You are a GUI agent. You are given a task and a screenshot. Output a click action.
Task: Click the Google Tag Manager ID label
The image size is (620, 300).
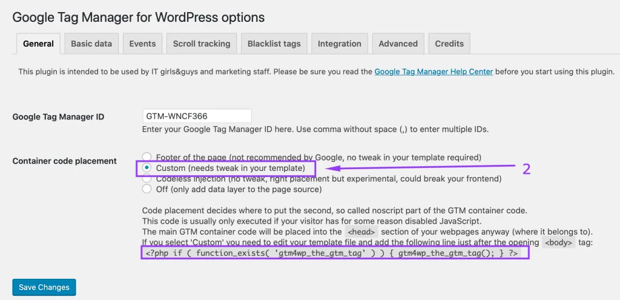59,117
